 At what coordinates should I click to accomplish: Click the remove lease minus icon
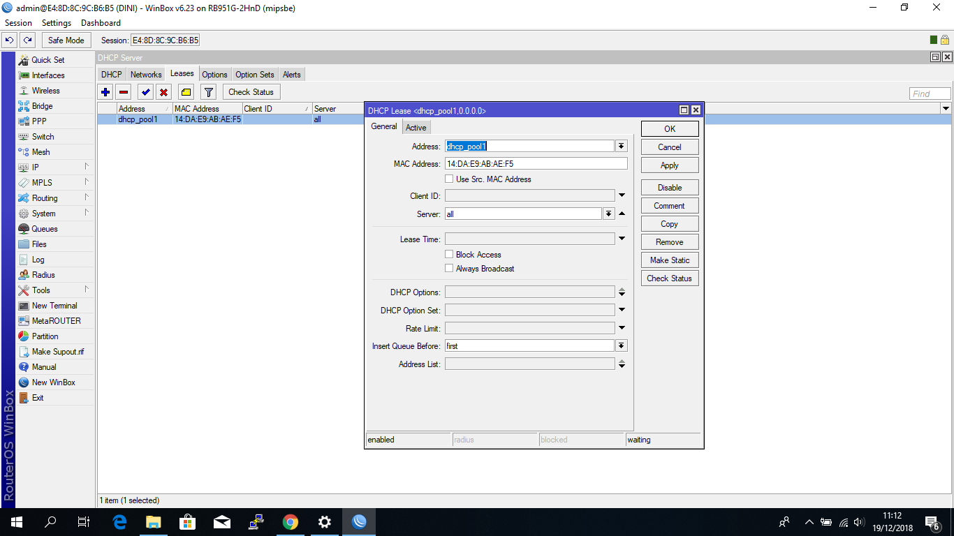[x=124, y=92]
